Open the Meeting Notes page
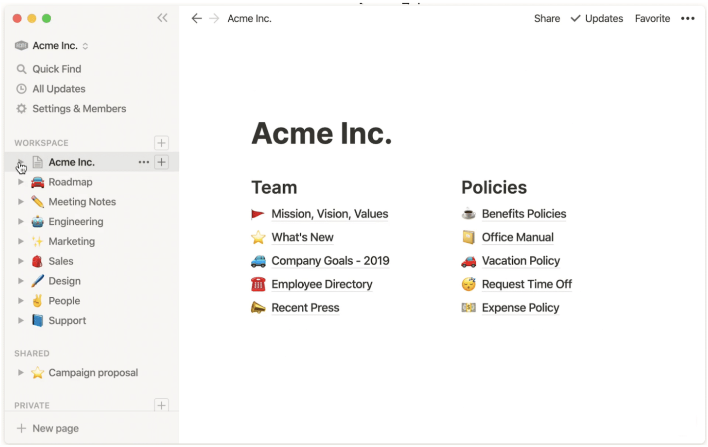The width and height of the screenshot is (708, 447). pos(82,201)
